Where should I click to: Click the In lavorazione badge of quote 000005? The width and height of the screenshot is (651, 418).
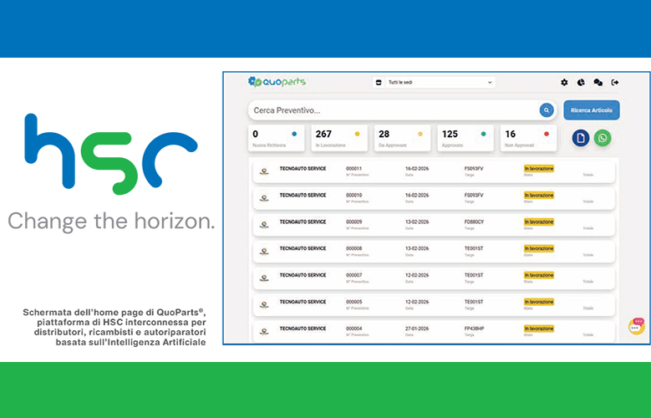pyautogui.click(x=539, y=302)
